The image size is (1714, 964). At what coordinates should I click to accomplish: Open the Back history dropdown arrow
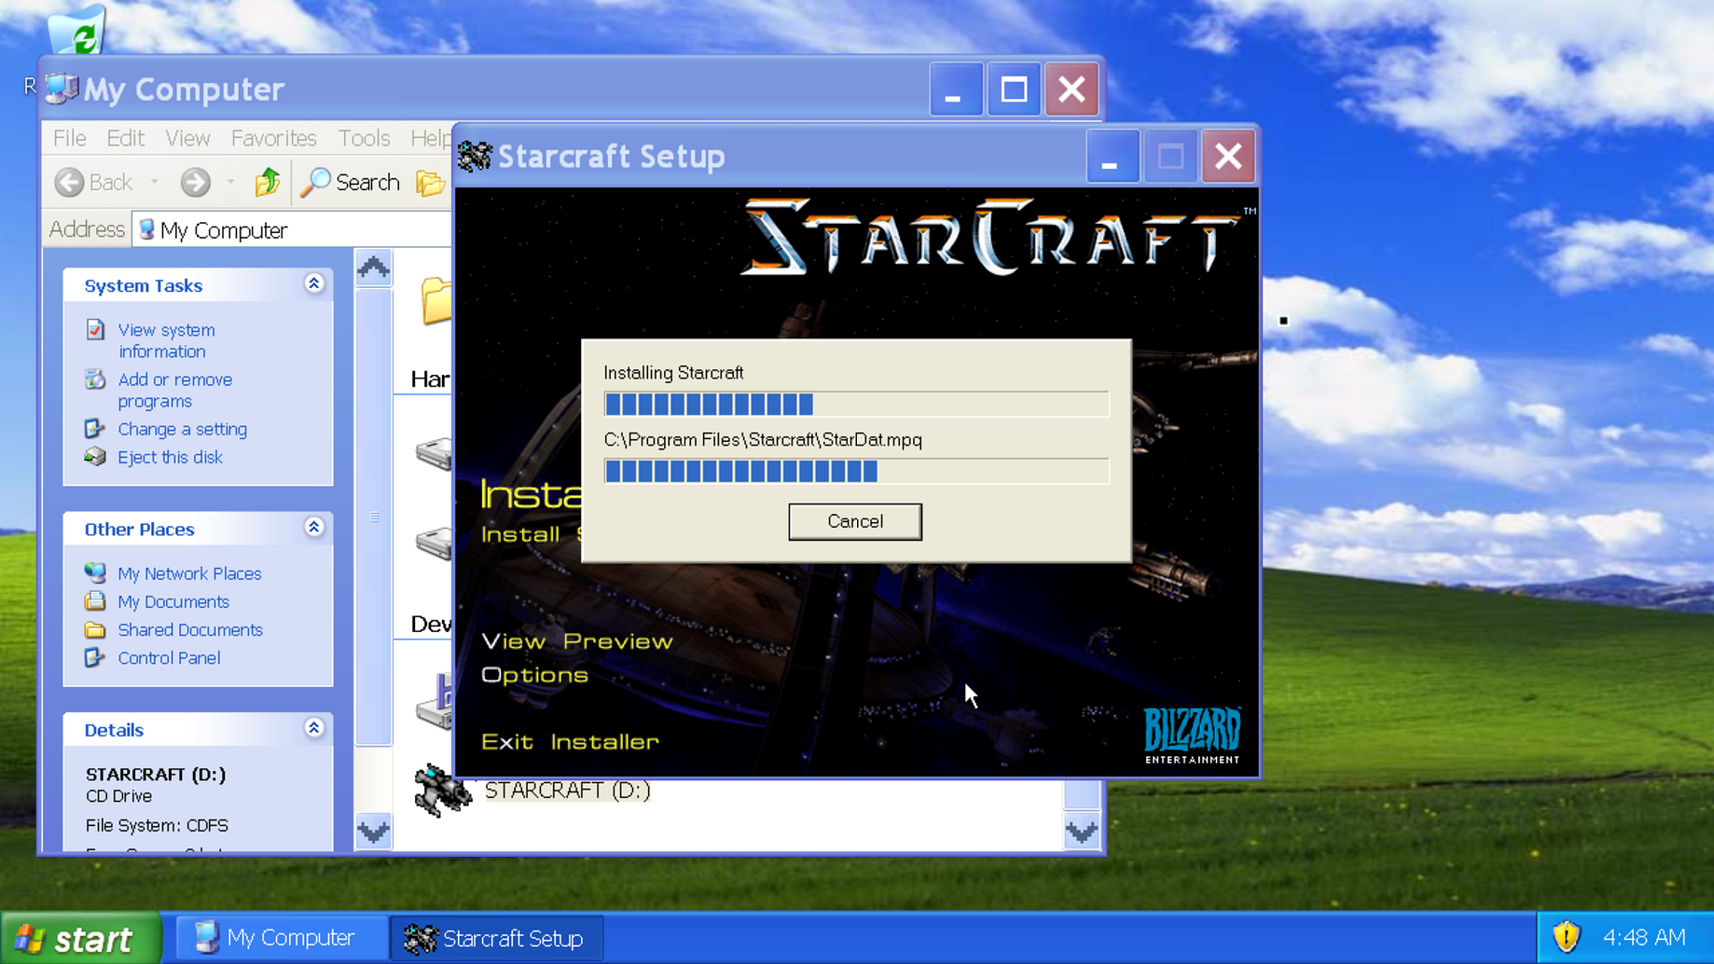coord(154,182)
